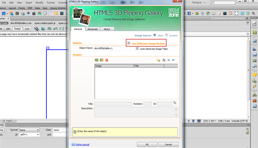Click the Description scrollbar down arrow
The image size is (258, 148).
(176, 115)
